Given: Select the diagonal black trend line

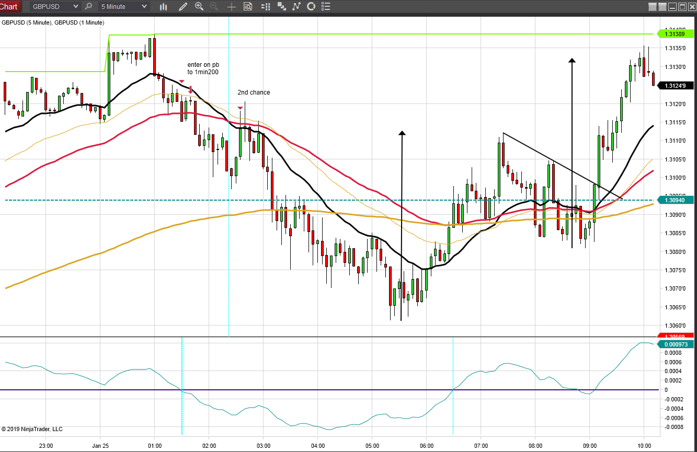Looking at the screenshot, I should [x=562, y=166].
